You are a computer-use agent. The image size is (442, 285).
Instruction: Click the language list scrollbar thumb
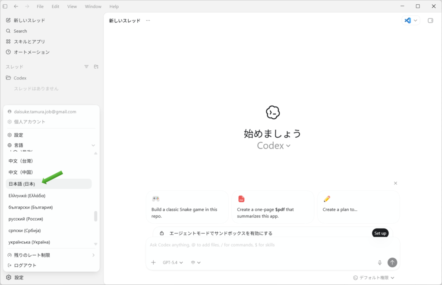(96, 216)
